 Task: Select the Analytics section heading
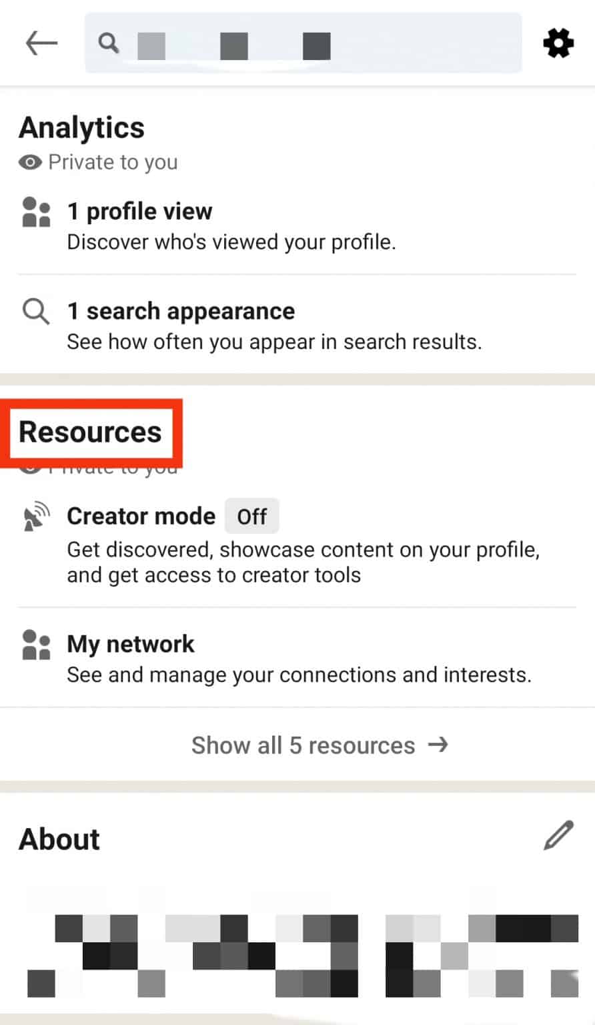(x=81, y=127)
